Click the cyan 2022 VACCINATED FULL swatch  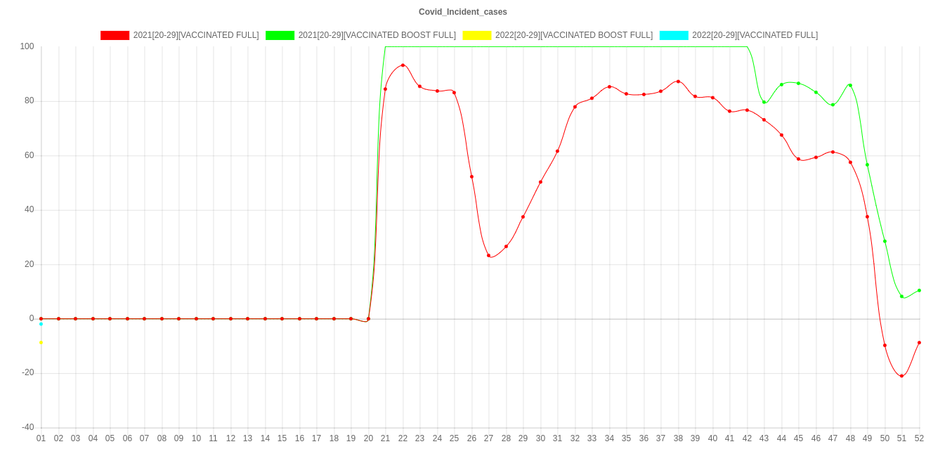click(673, 35)
